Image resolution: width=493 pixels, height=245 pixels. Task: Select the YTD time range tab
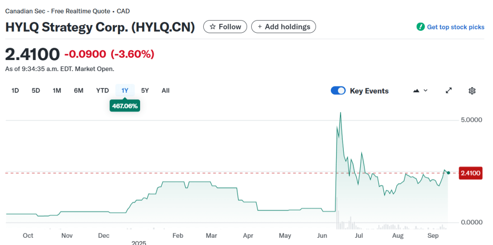click(x=103, y=91)
